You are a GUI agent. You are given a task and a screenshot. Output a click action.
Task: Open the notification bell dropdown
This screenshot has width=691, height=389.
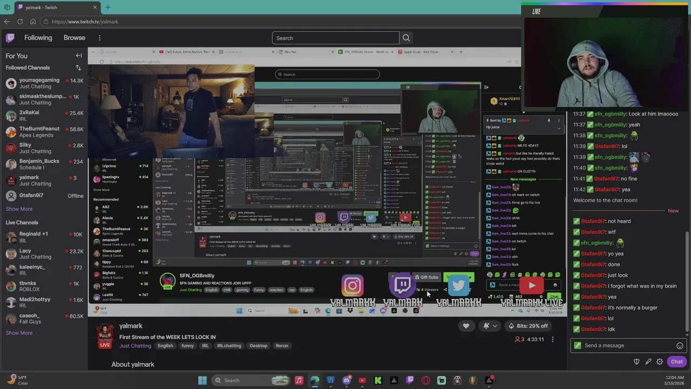pyautogui.click(x=490, y=326)
